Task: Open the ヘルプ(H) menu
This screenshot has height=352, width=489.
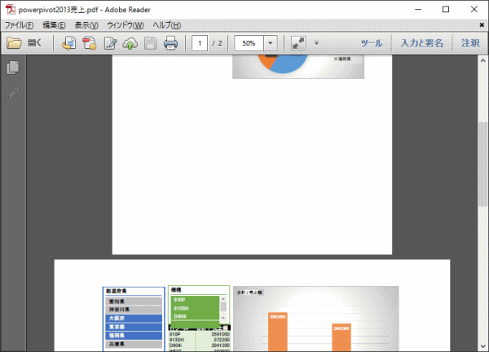Action: coord(167,25)
